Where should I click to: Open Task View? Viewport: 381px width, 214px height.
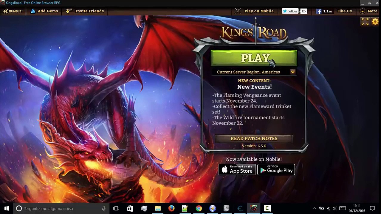(116, 208)
